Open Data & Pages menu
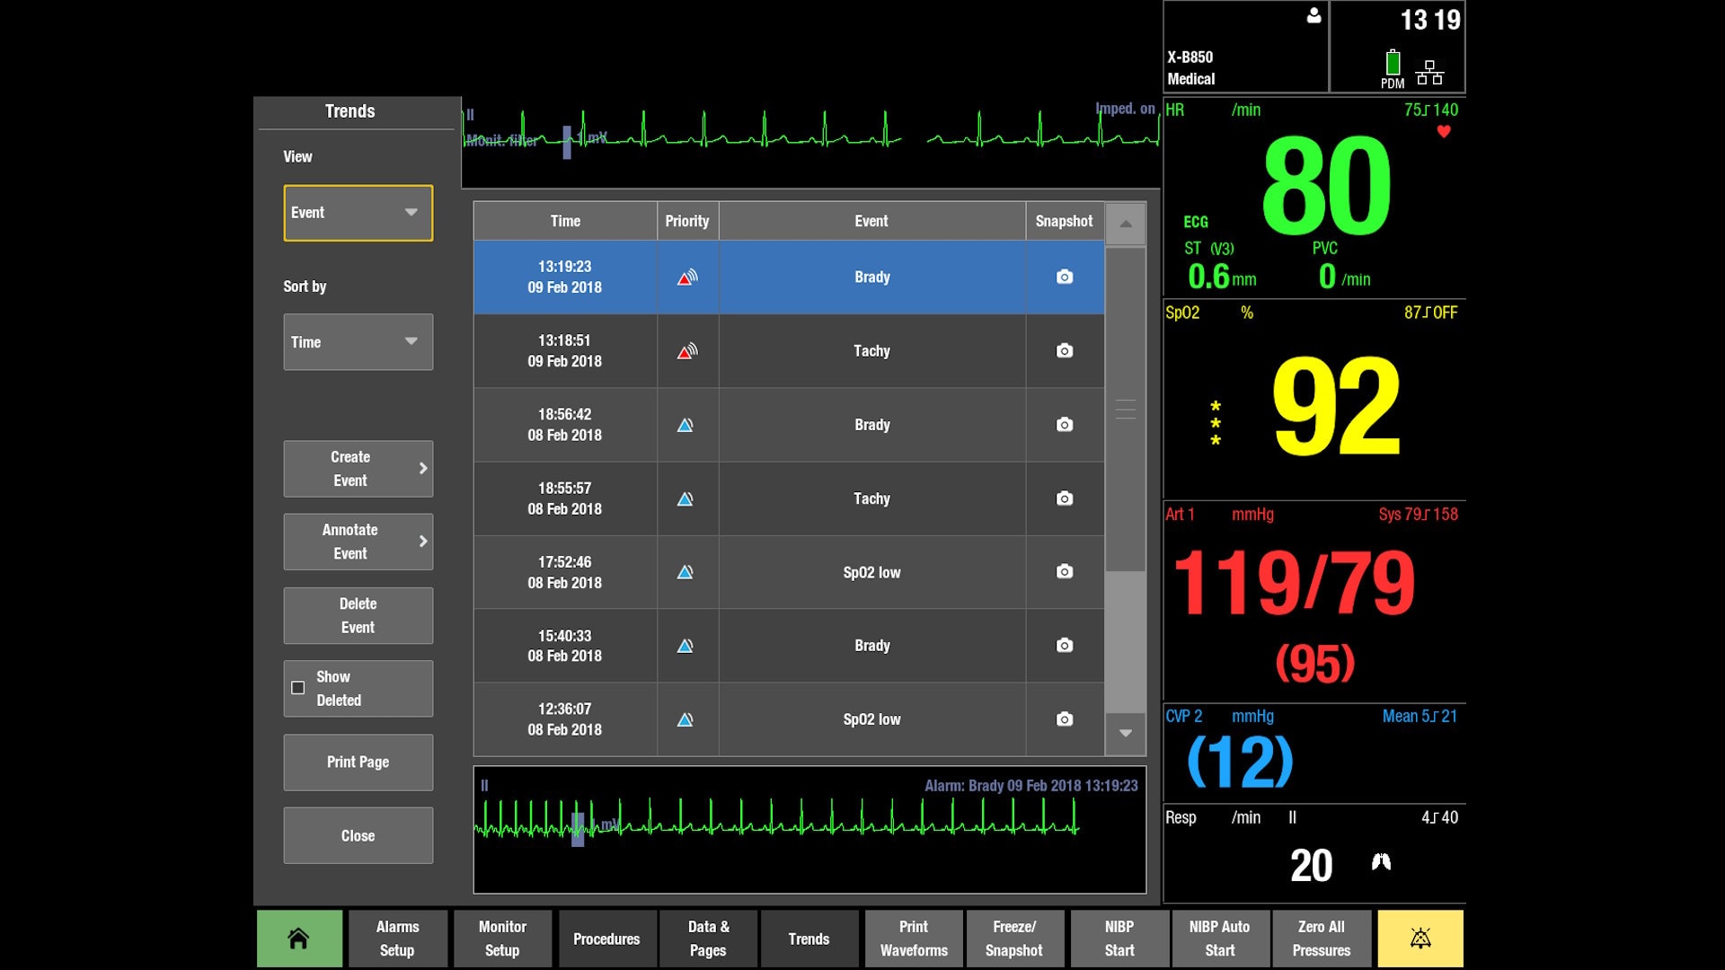The image size is (1725, 970). [709, 939]
